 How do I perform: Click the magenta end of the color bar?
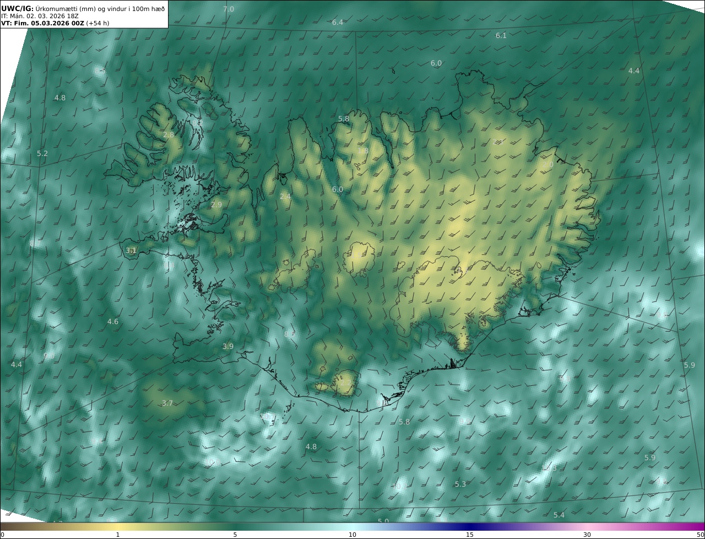pos(695,526)
